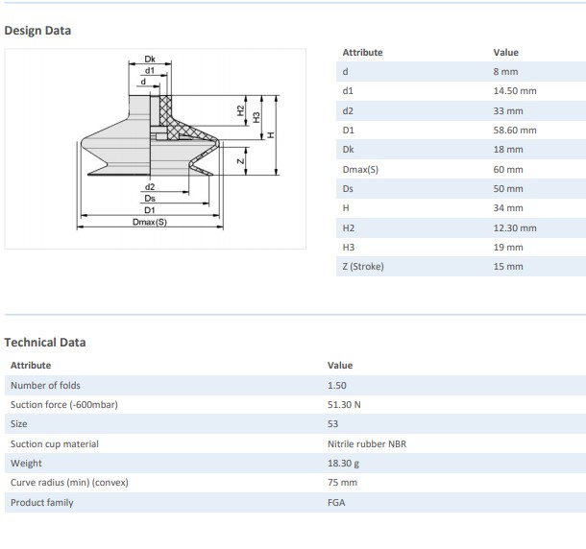Screen dimensions: 586x549
Task: Click the Product family value FGA
Action: (x=336, y=502)
